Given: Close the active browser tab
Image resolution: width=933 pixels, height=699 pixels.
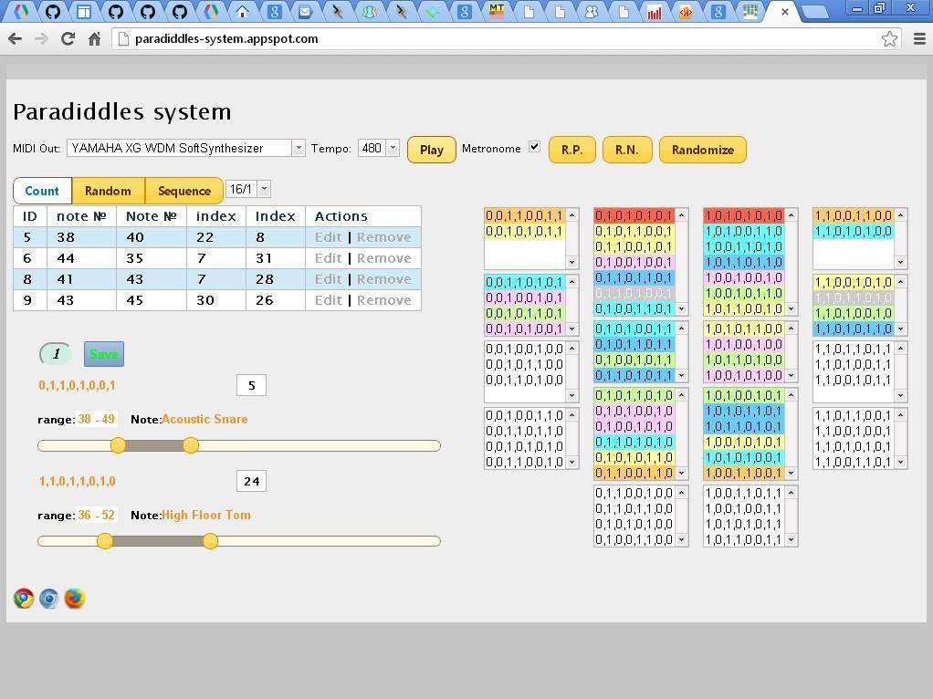Looking at the screenshot, I should [x=785, y=11].
